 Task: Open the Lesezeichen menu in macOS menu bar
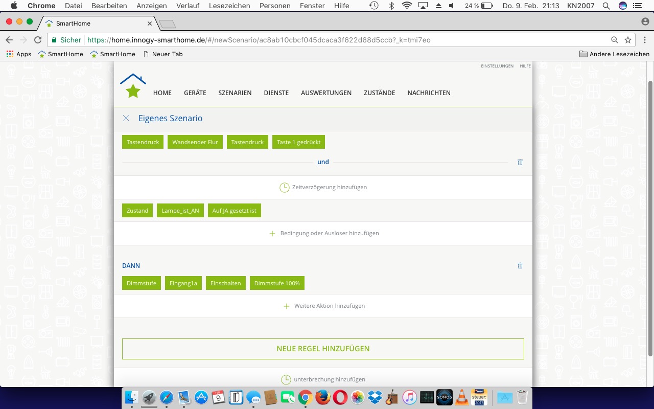point(230,6)
